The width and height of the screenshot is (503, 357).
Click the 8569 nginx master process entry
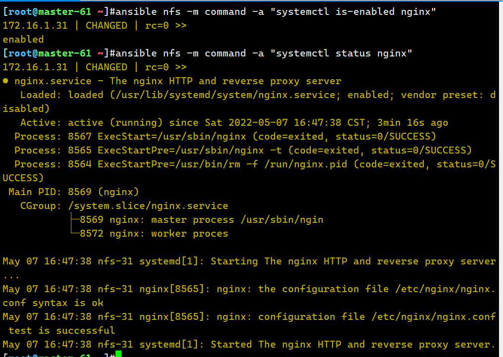pyautogui.click(x=201, y=219)
